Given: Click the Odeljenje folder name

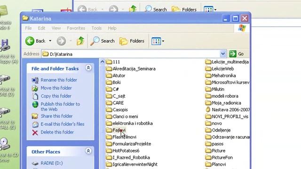Looking at the screenshot, I should 221,131.
